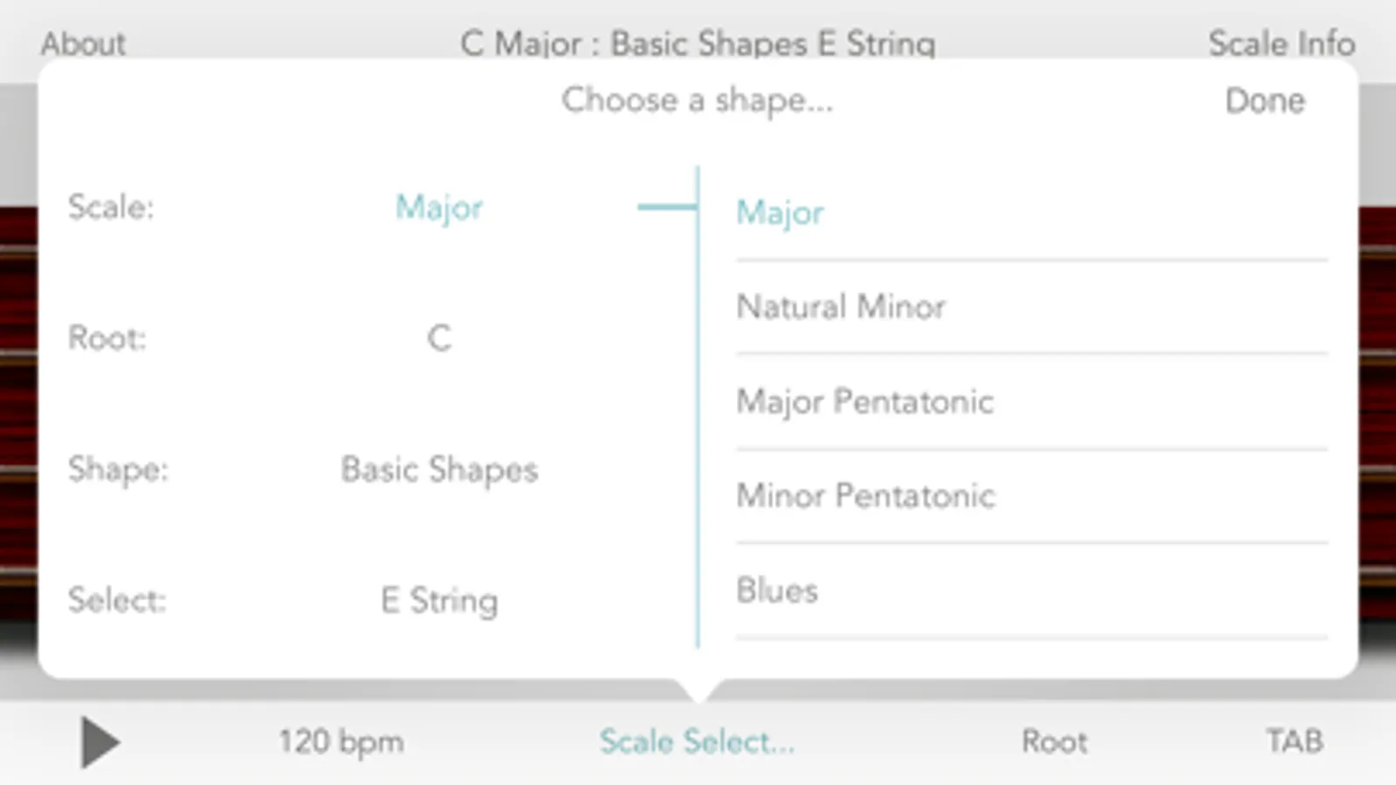Open the About page

83,43
